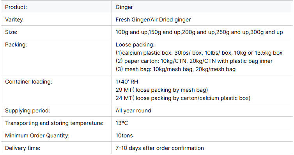Click the 'Supplying period:' label
294x155 pixels.
click(28, 110)
